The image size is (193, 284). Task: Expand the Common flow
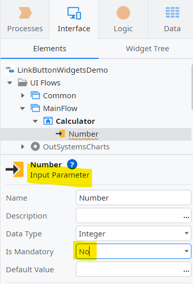tap(23, 96)
